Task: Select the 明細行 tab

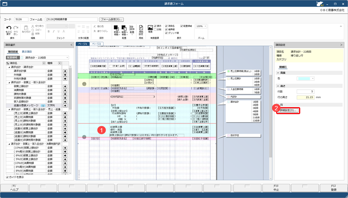Action: 283,67
